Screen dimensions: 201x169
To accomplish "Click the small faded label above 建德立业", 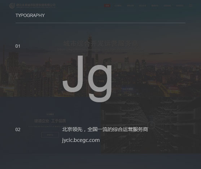I will [x=50, y=114].
